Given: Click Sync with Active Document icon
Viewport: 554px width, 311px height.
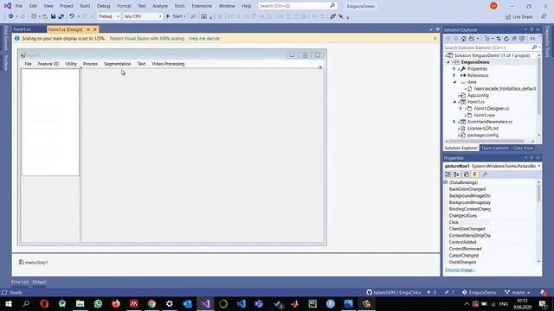Looking at the screenshot, I should [x=499, y=39].
